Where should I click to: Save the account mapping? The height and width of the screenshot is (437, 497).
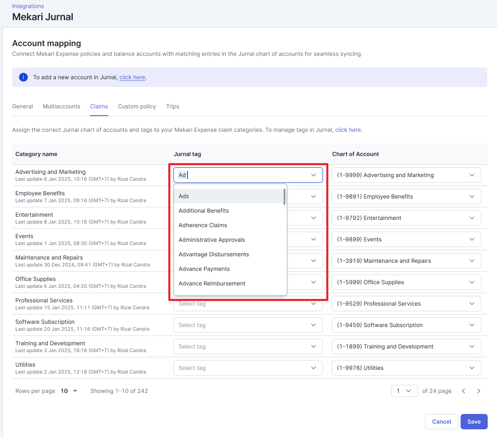pos(474,422)
